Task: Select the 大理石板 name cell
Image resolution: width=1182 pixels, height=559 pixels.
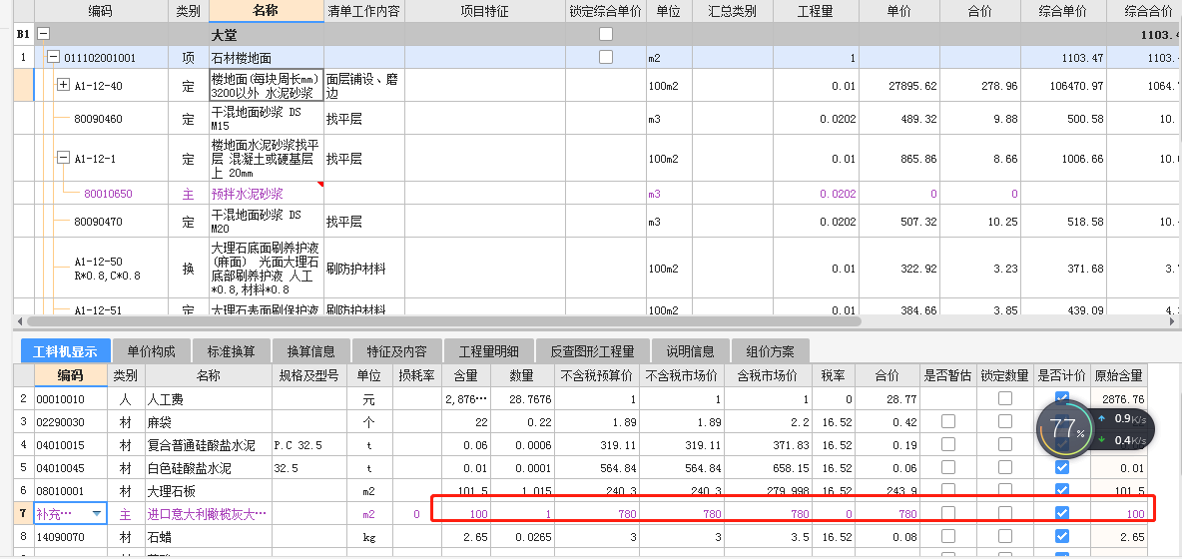Action: pos(209,491)
